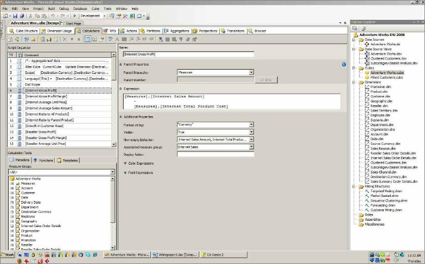Image resolution: width=425 pixels, height=264 pixels.
Task: Open the Cube menu
Action: pos(96,9)
